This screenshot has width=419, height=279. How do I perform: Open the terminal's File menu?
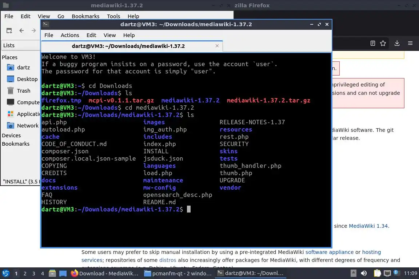[49, 35]
